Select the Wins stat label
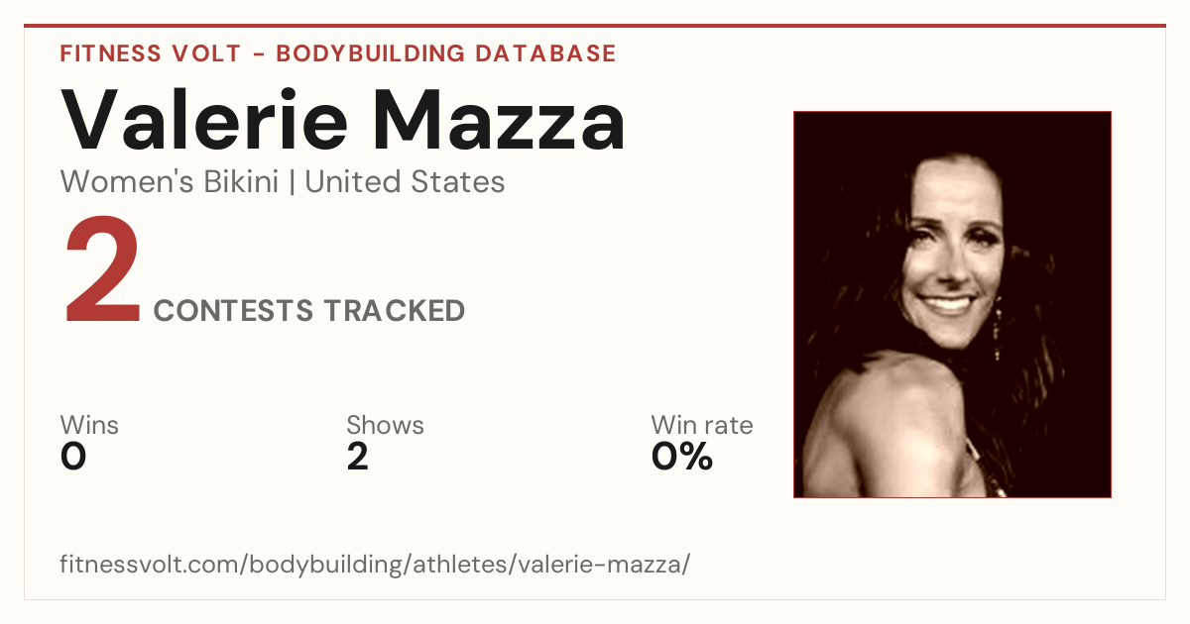This screenshot has height=624, width=1190. (x=89, y=426)
